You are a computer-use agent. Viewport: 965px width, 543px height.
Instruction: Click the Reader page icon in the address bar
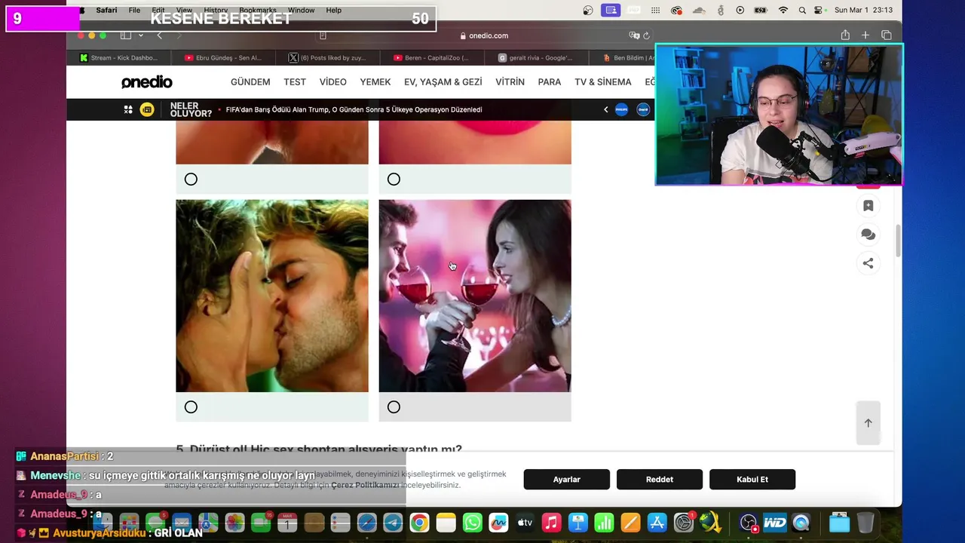pyautogui.click(x=323, y=35)
